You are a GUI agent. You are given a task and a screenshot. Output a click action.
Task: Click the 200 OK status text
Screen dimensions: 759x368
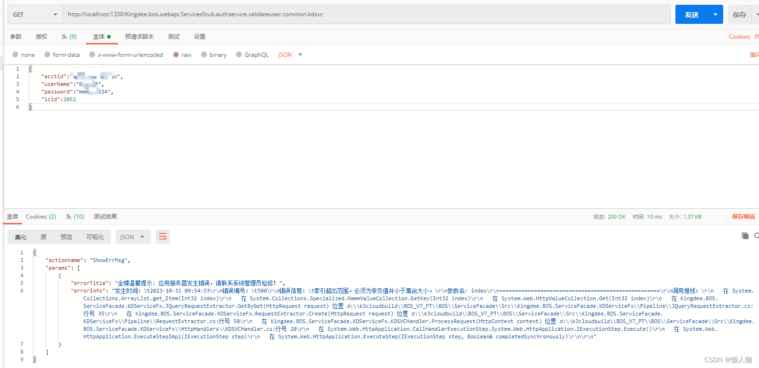pos(616,217)
